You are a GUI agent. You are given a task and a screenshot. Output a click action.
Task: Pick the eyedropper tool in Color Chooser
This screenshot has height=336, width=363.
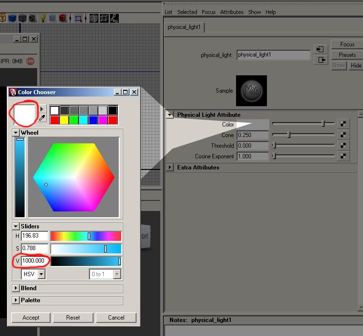tap(42, 119)
